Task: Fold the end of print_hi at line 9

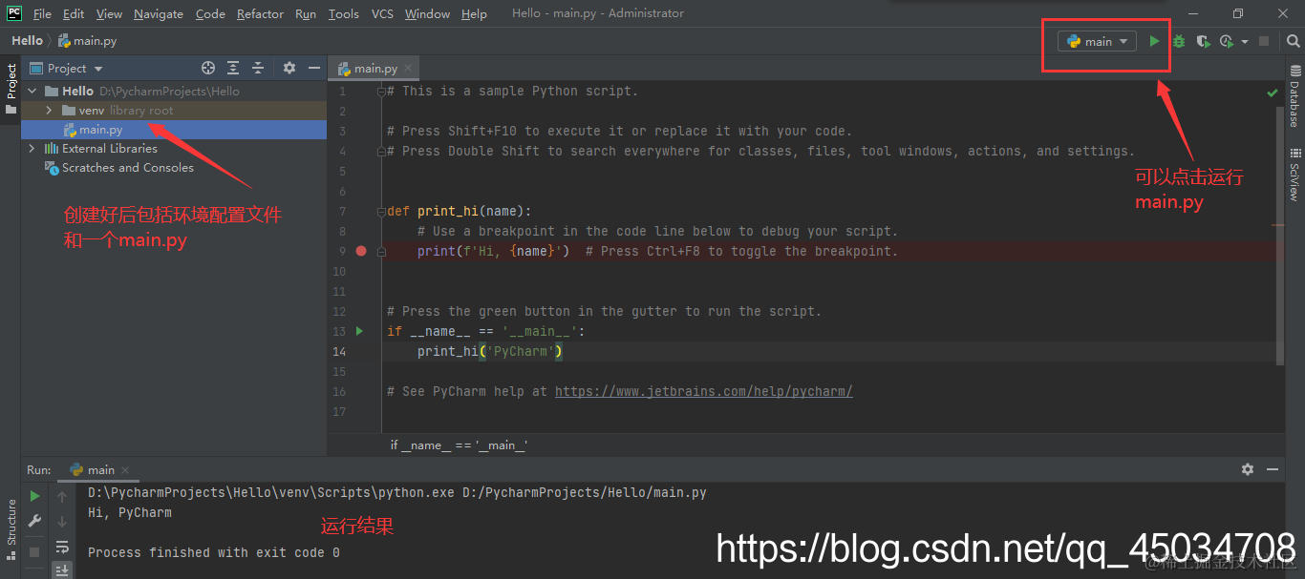Action: coord(381,252)
